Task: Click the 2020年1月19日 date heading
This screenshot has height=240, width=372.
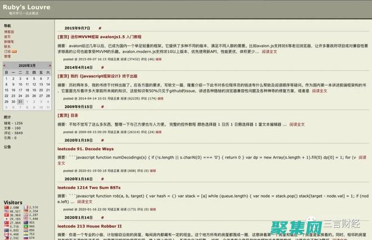Action: [x=78, y=140]
